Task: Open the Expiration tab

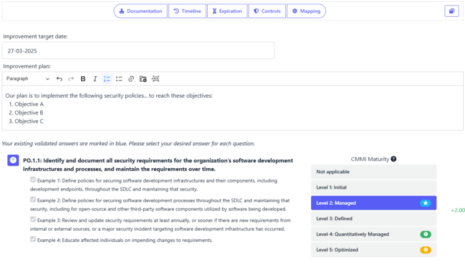Action: 227,11
